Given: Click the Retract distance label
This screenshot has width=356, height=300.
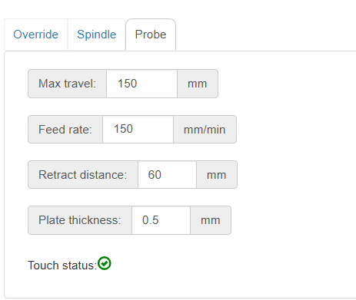Looking at the screenshot, I should click(x=83, y=175).
